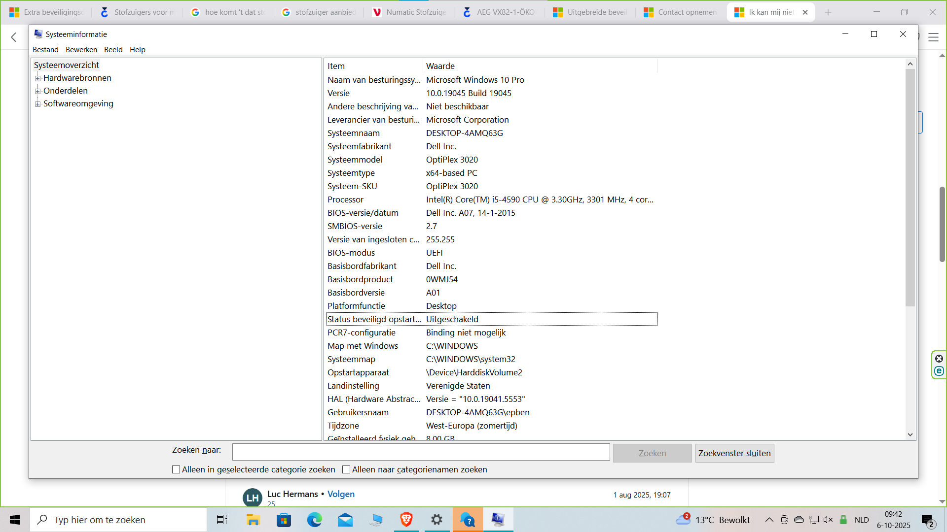Open the Get Help taskbar icon
The height and width of the screenshot is (532, 947).
468,520
